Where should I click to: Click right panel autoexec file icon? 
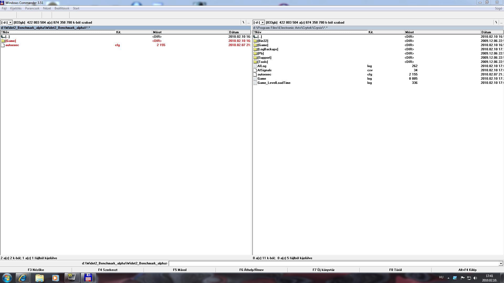(255, 74)
